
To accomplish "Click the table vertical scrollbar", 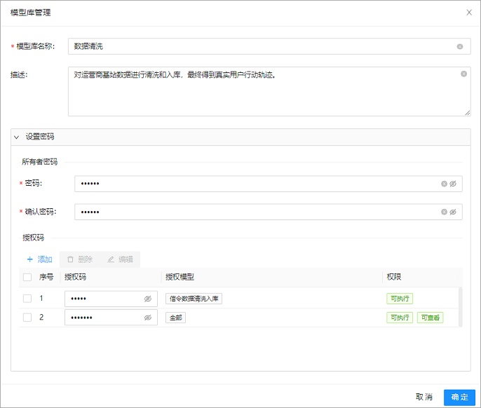I will click(460, 307).
